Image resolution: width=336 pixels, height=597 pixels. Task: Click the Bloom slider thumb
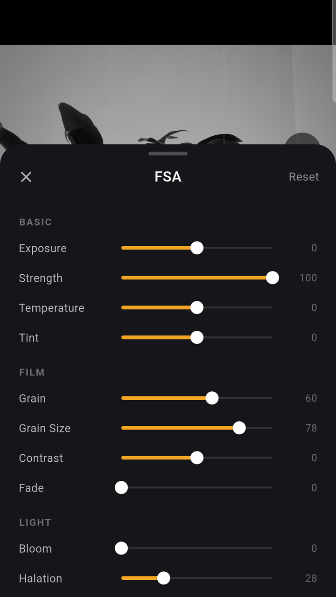click(121, 548)
